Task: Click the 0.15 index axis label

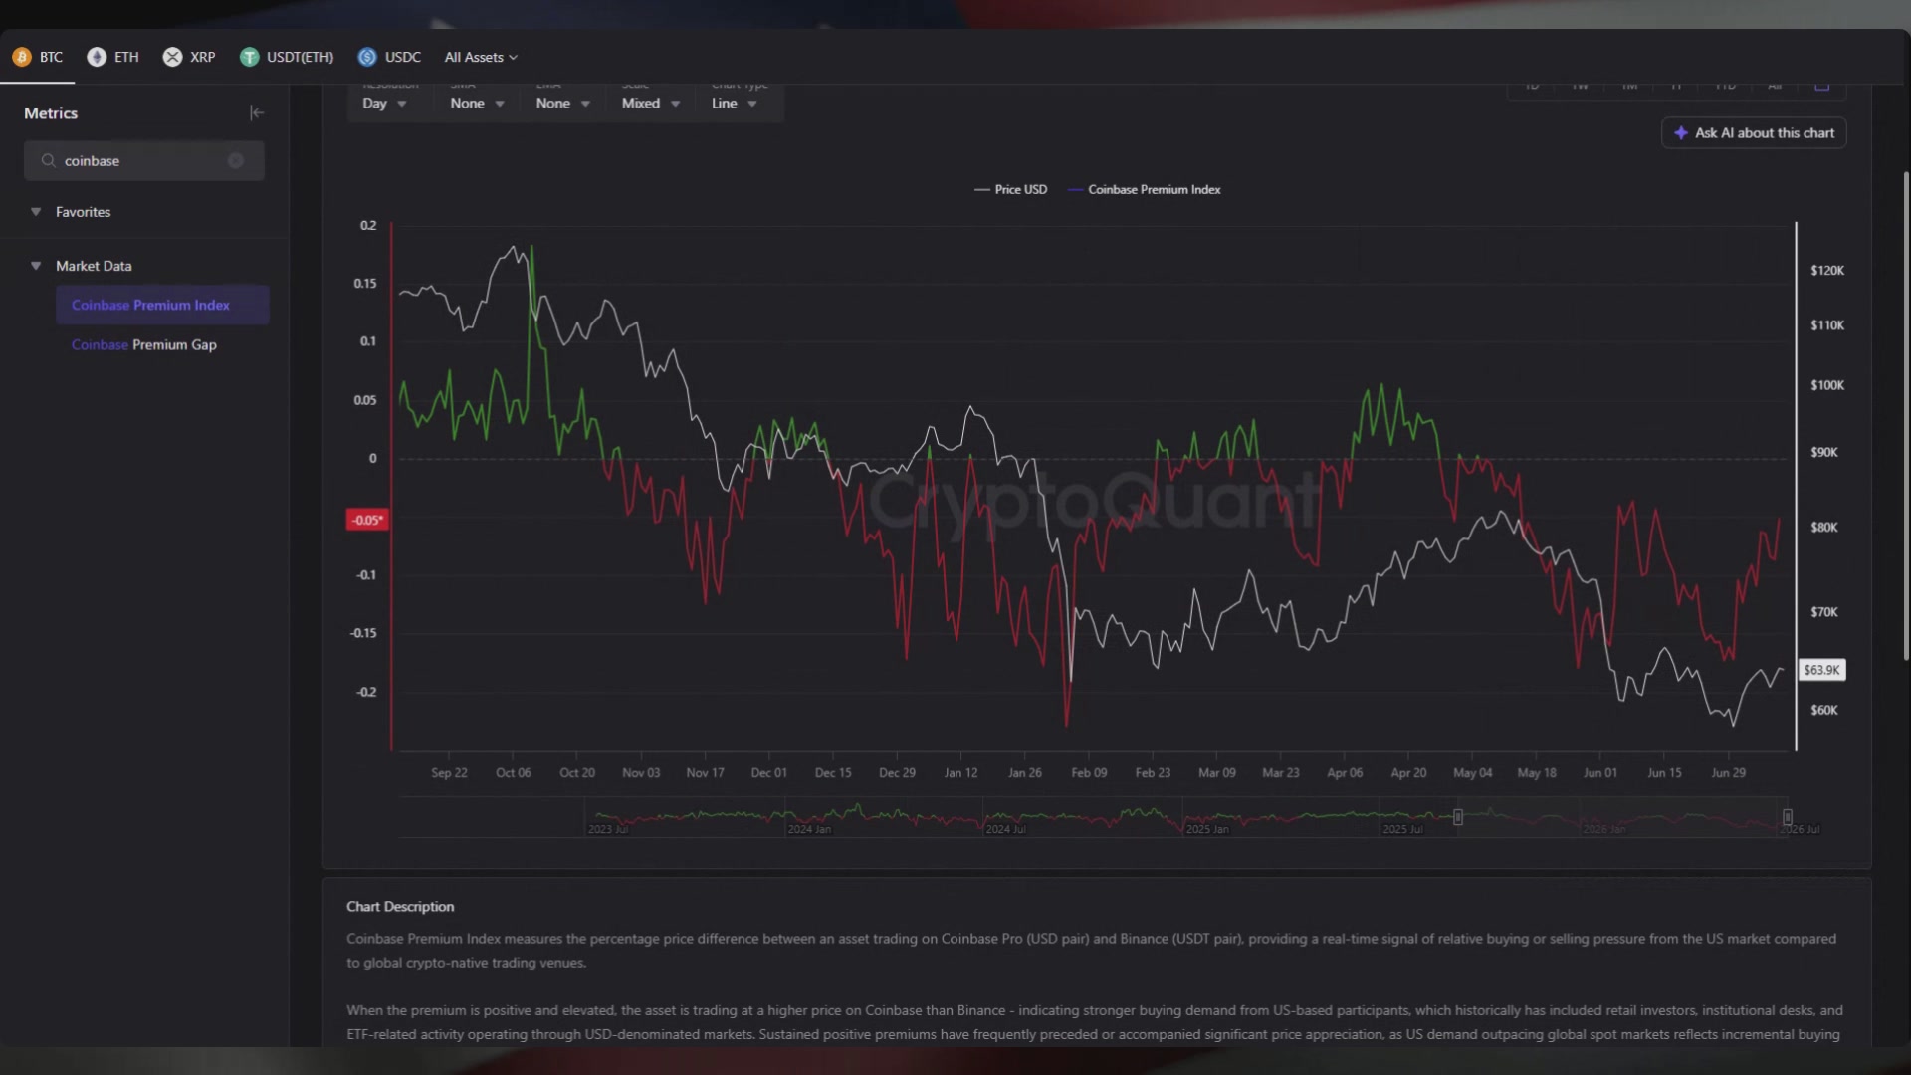Action: click(x=365, y=284)
